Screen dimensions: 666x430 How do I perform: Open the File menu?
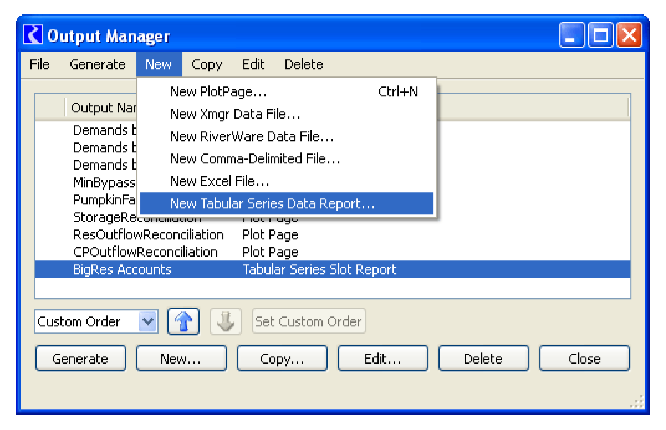(x=40, y=65)
